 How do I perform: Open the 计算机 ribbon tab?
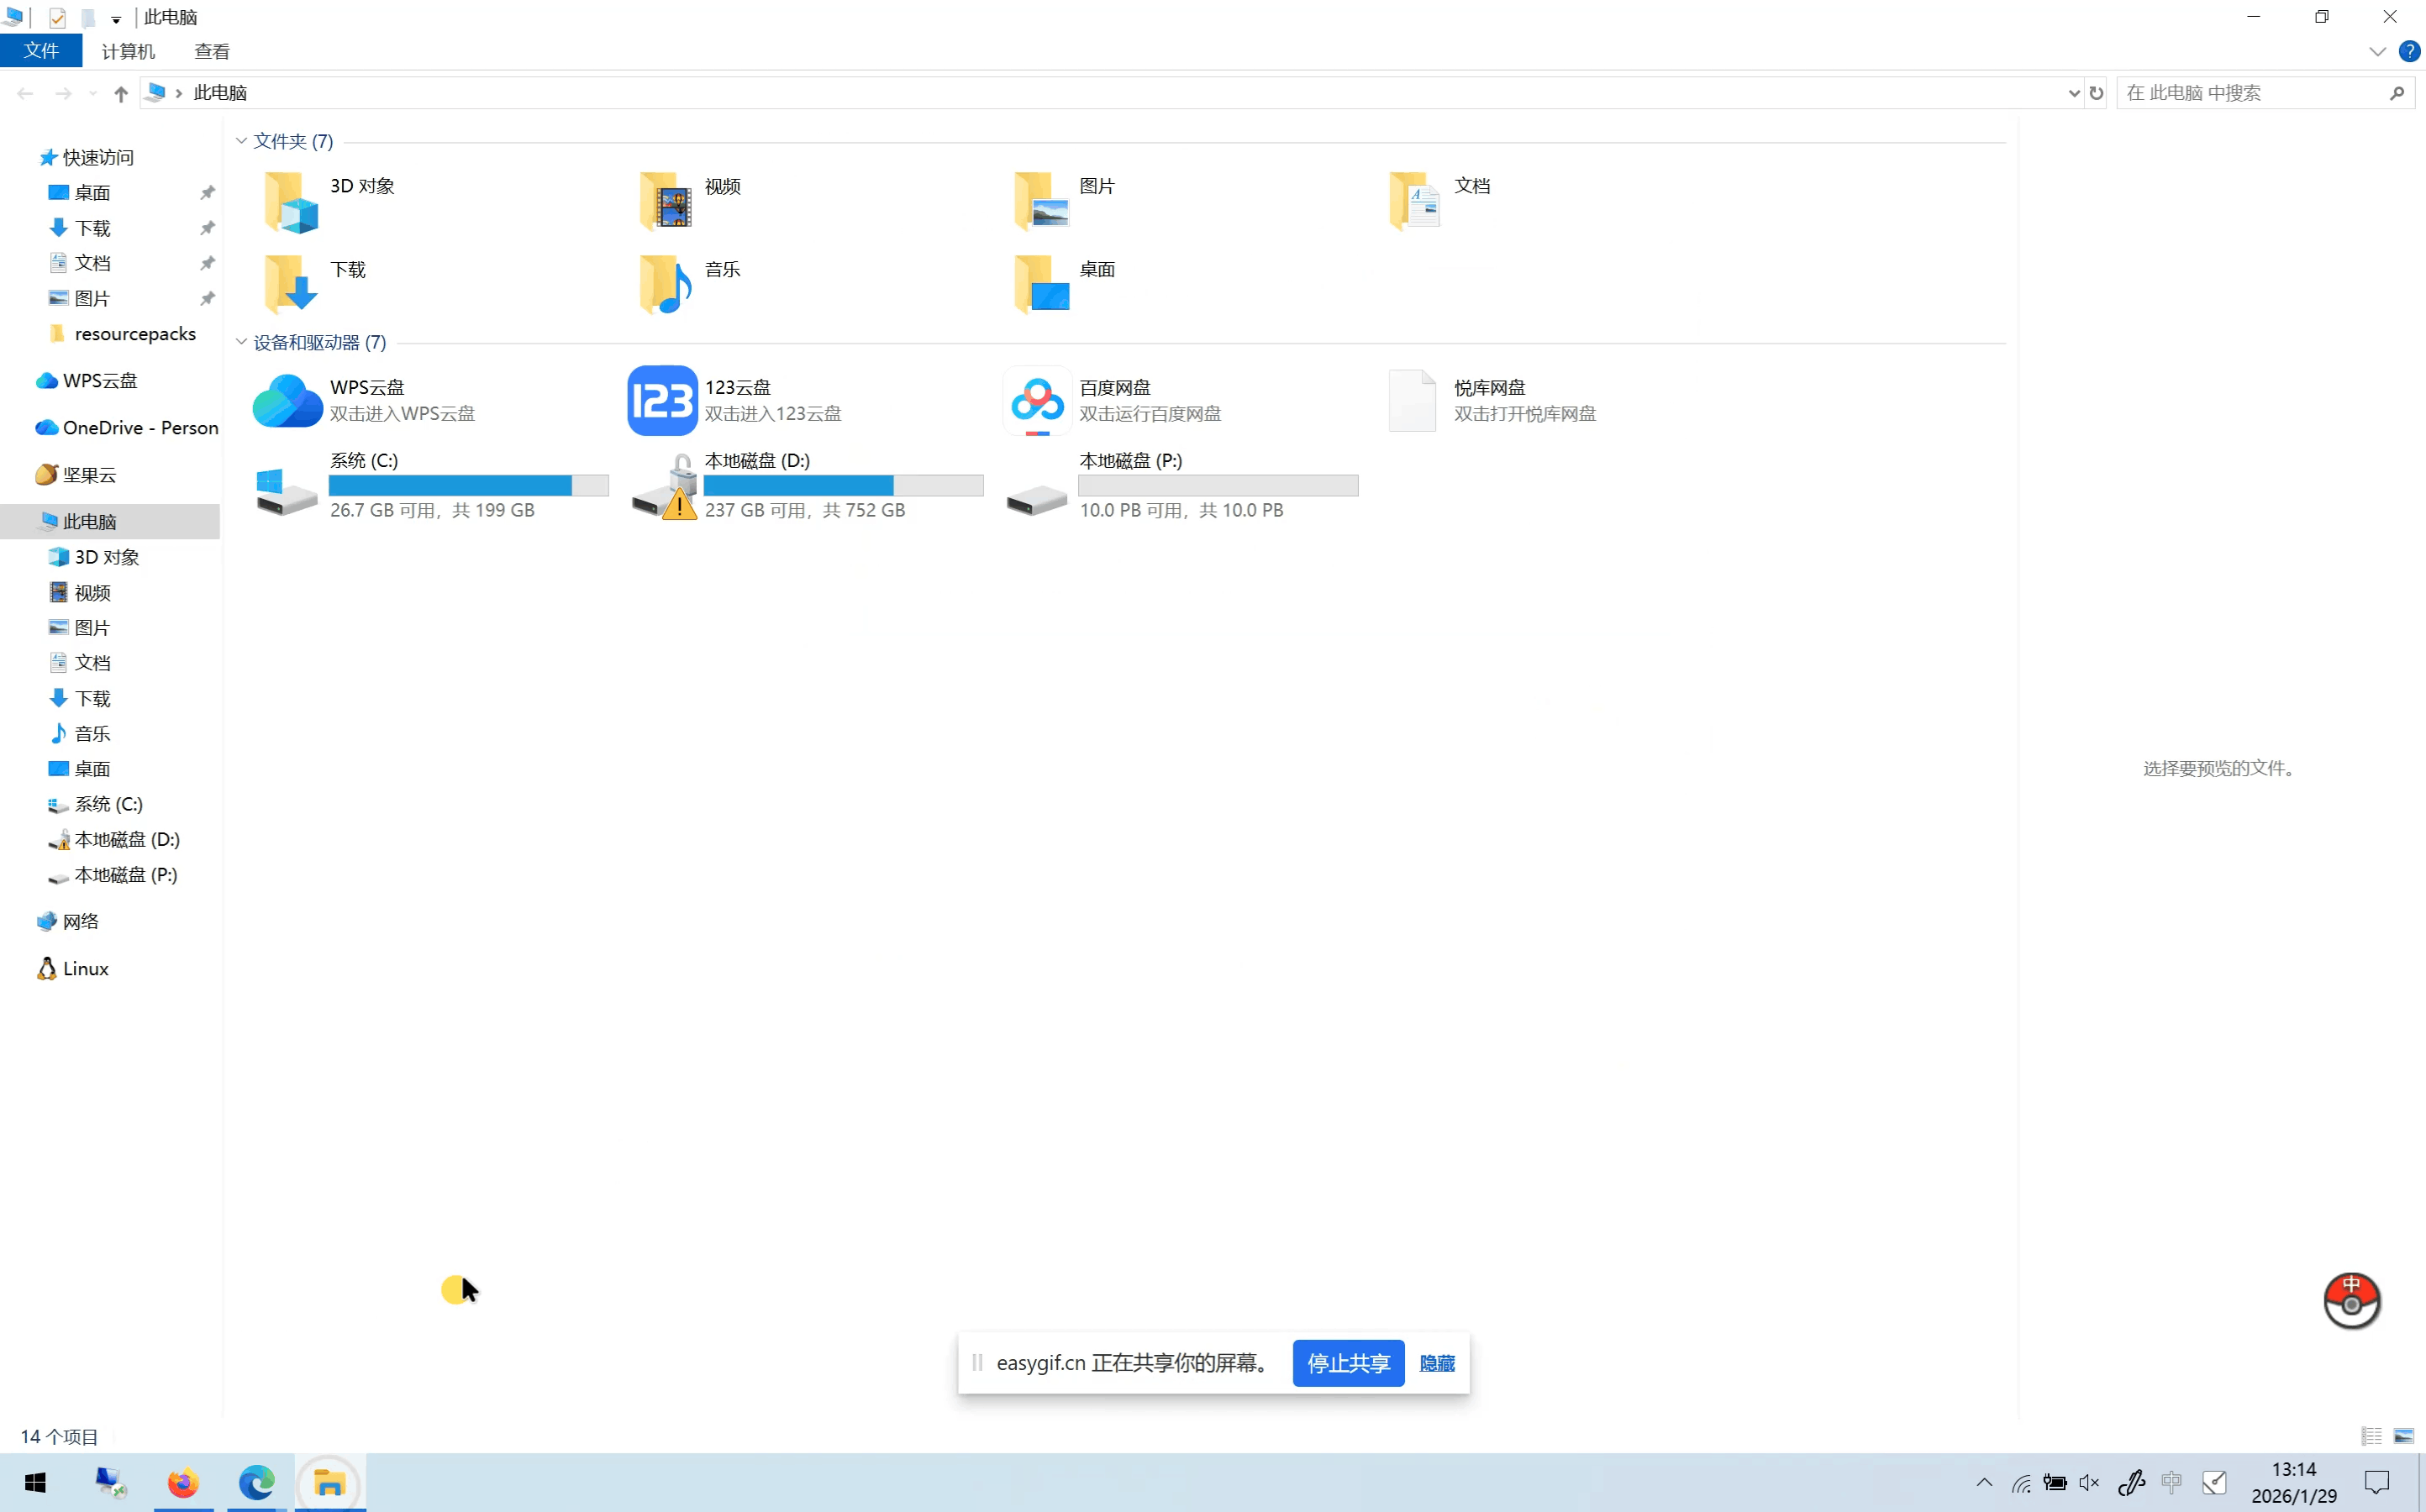[128, 51]
